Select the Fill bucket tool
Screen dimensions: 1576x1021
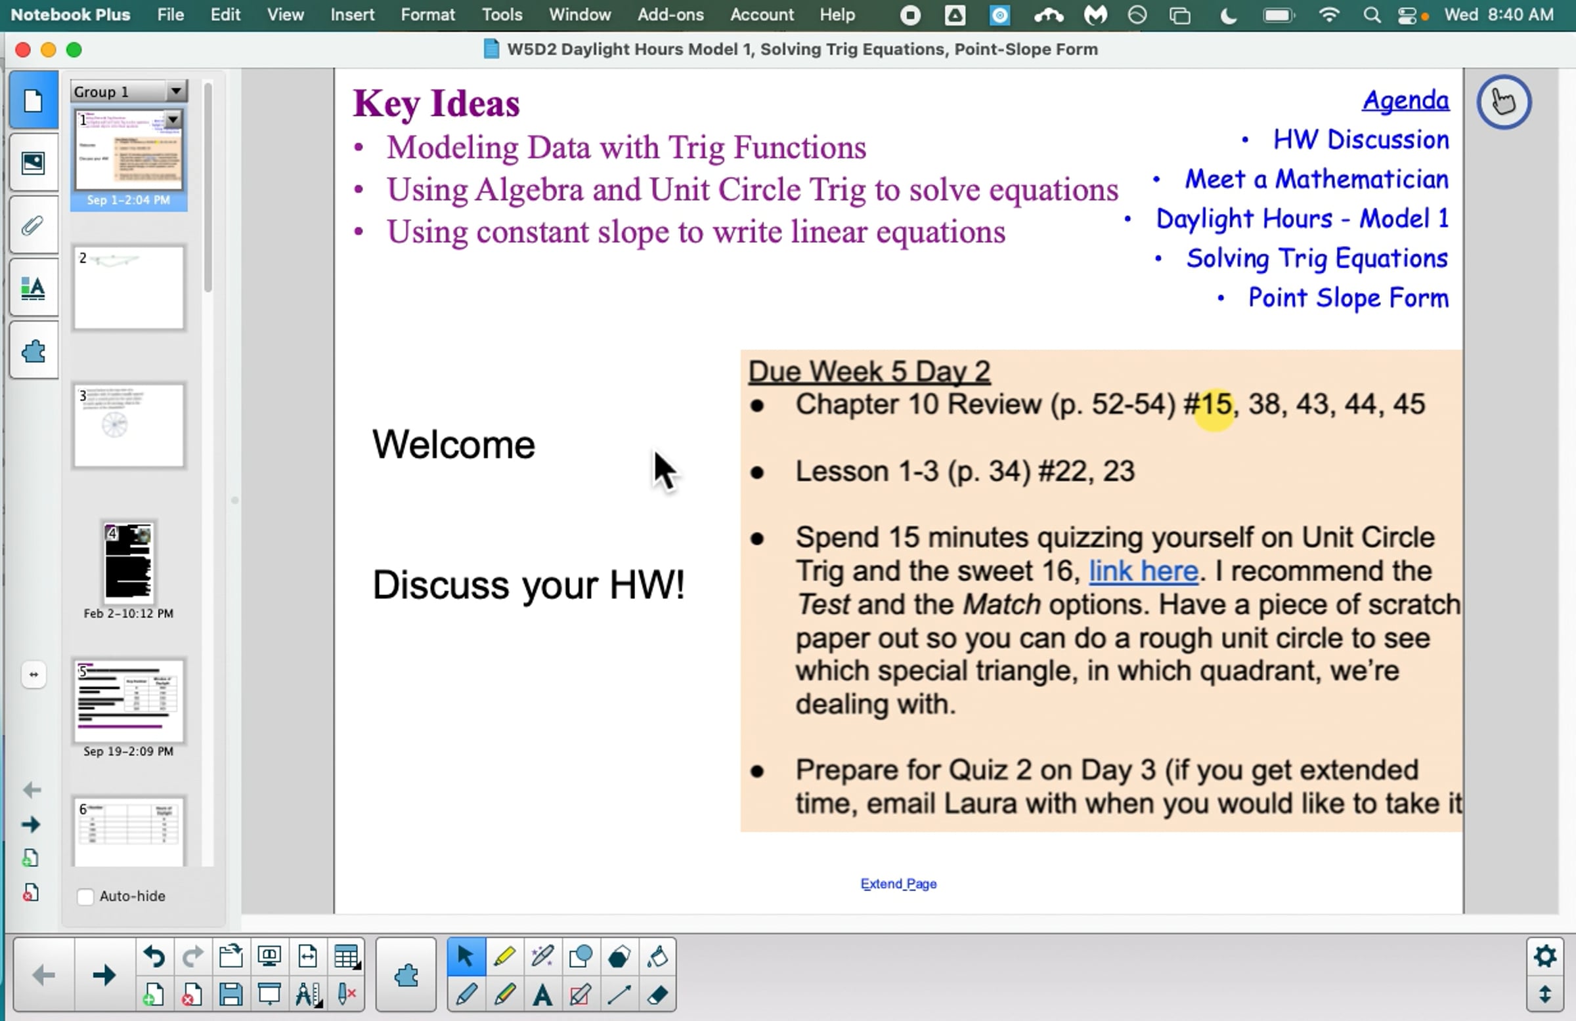[657, 956]
